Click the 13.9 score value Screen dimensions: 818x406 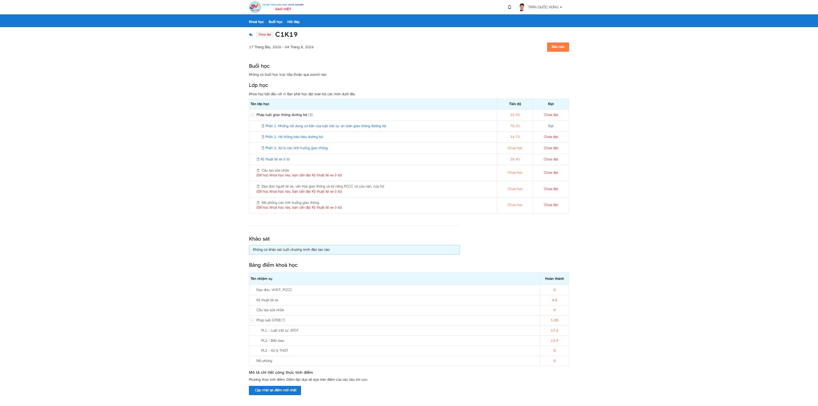point(554,341)
